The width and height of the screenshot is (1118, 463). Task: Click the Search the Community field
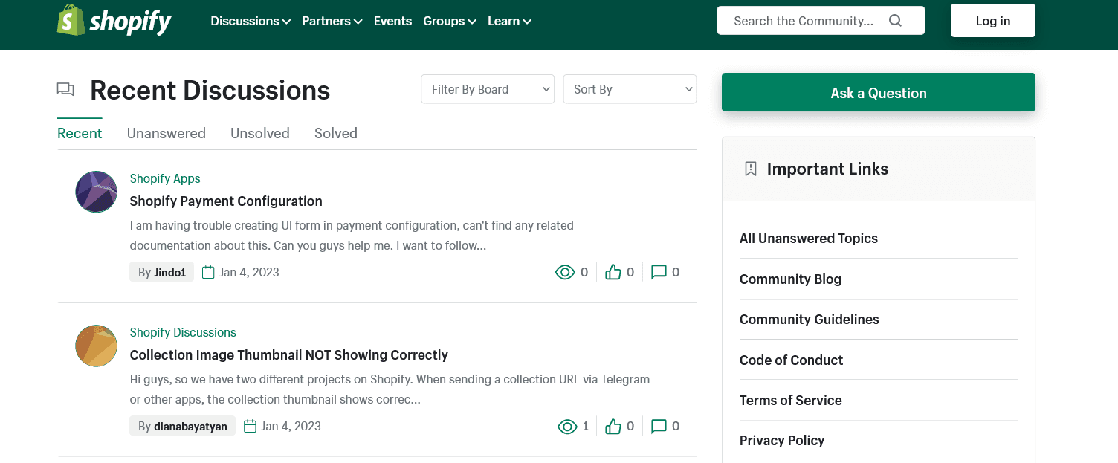[803, 21]
